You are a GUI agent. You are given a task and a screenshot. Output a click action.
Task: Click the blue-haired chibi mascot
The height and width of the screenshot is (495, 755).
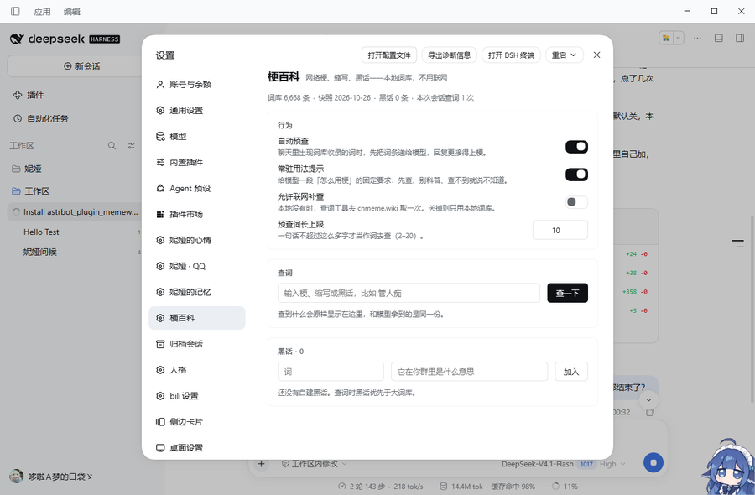pos(729,466)
